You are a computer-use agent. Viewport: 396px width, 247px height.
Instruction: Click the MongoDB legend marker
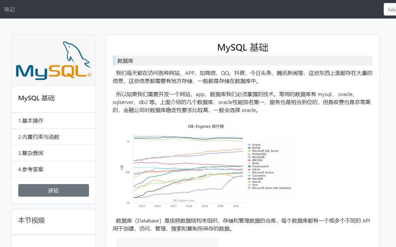(x=249, y=157)
